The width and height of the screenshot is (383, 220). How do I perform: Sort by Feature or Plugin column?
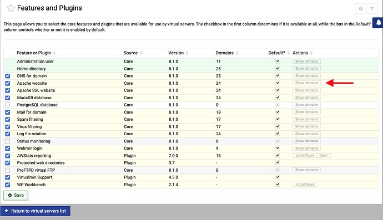36,53
